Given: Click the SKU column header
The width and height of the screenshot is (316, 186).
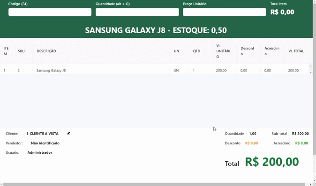Looking at the screenshot, I should tap(21, 51).
